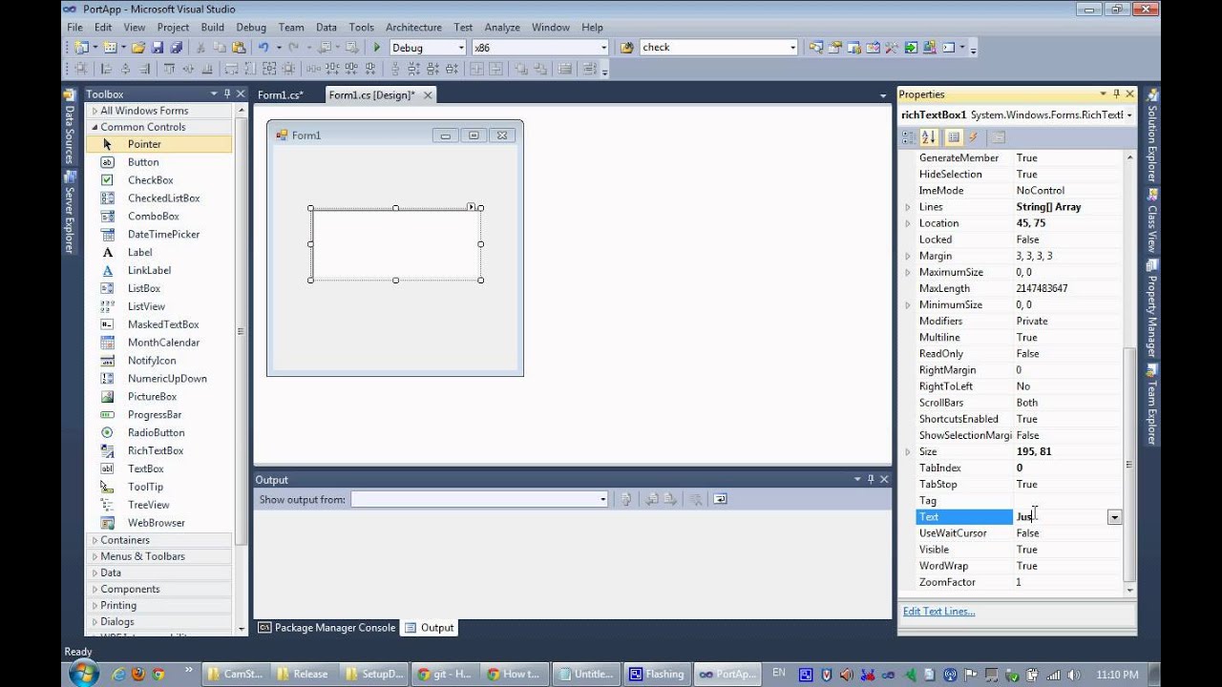
Task: Open the Text property dropdown arrow
Action: (1114, 517)
